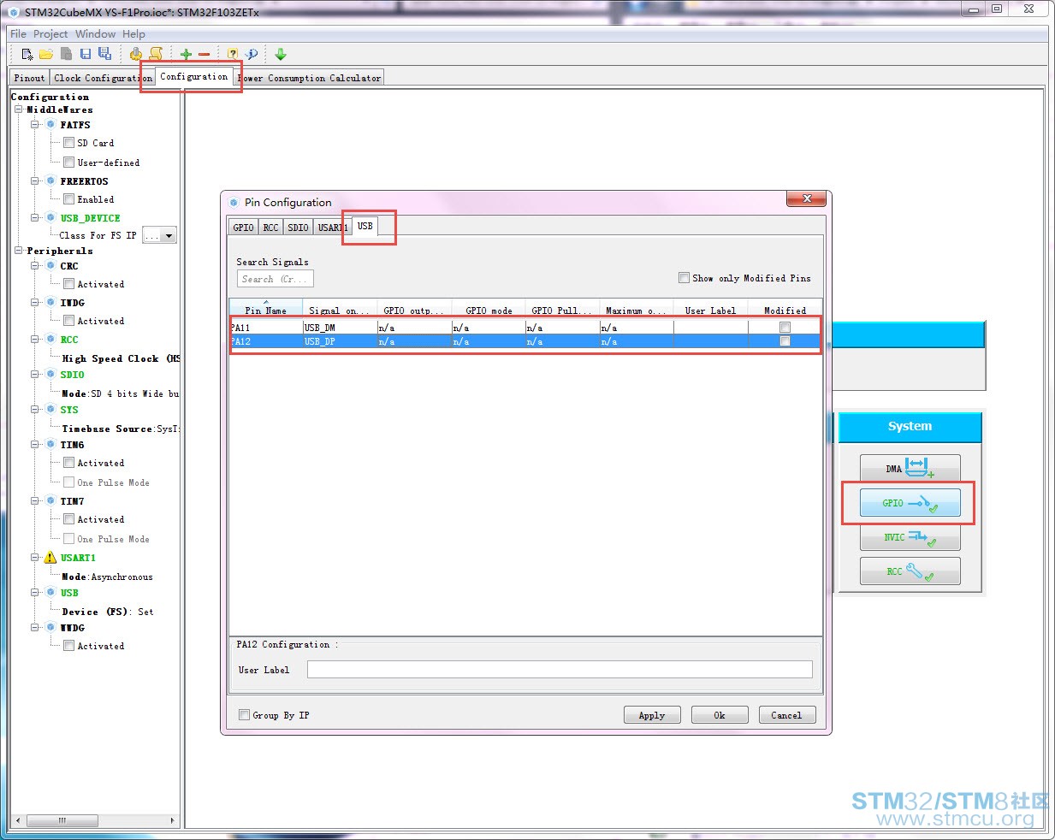Click the About info icon

pyautogui.click(x=252, y=54)
